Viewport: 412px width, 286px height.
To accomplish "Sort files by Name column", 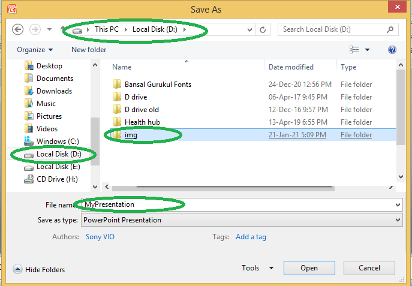I will tap(122, 67).
